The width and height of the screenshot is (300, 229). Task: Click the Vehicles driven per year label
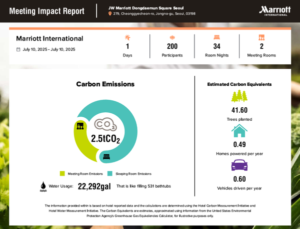(x=239, y=188)
